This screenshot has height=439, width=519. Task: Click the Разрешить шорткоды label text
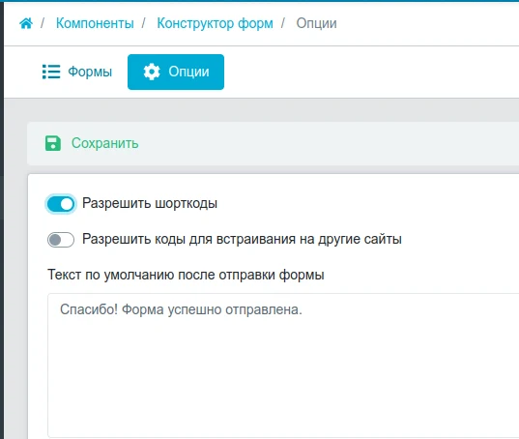point(150,203)
